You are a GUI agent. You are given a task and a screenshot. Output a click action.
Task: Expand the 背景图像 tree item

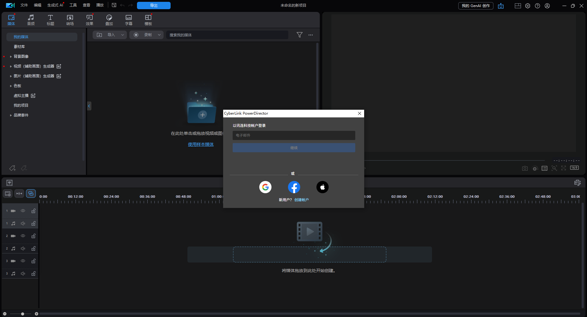pyautogui.click(x=11, y=57)
